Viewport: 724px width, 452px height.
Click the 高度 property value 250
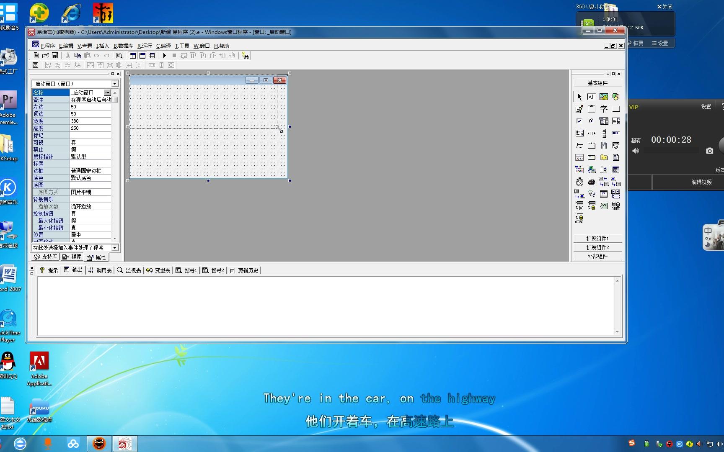[x=90, y=128]
